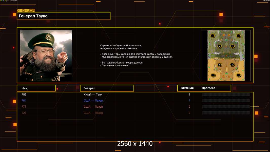
Task: Click team number of player 786
Action: 189,94
